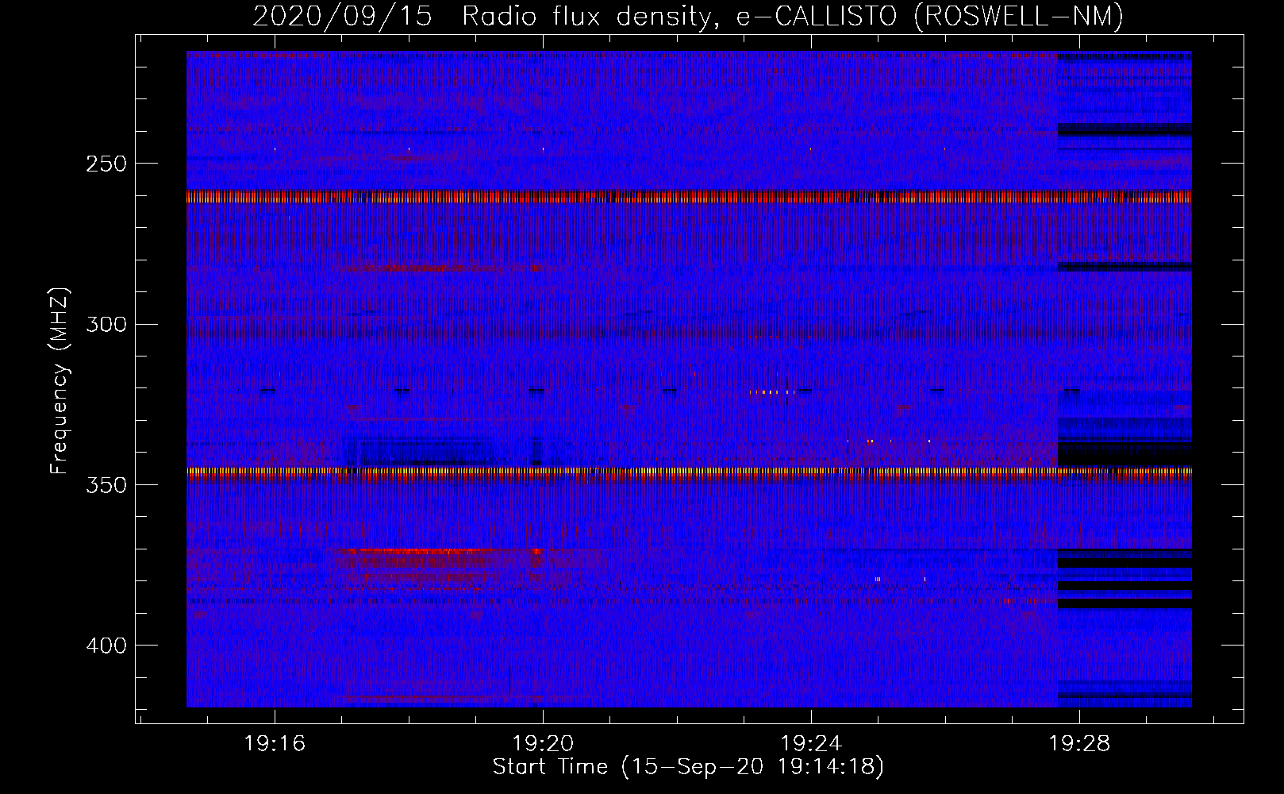Click the 19:24 time tick label
The height and width of the screenshot is (794, 1284).
[x=811, y=744]
